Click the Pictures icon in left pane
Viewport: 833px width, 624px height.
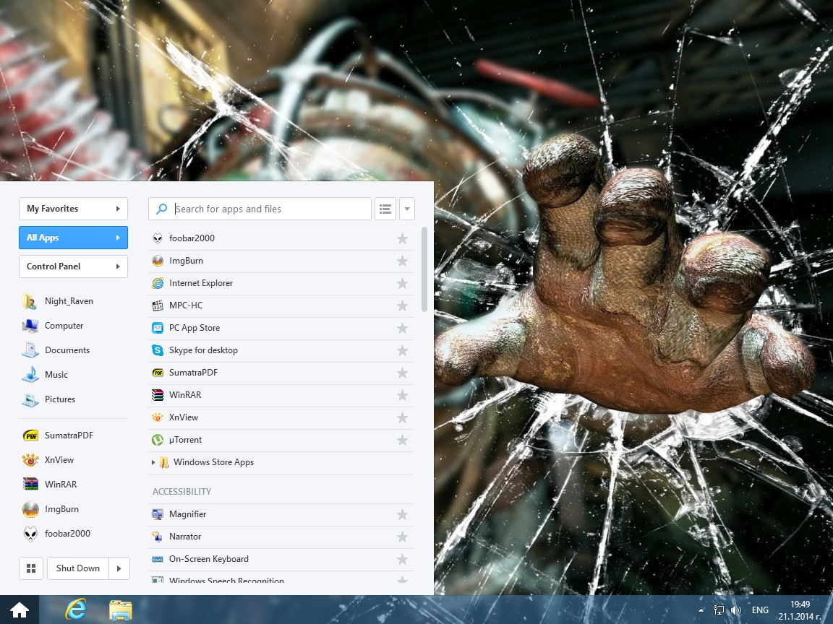click(x=30, y=399)
